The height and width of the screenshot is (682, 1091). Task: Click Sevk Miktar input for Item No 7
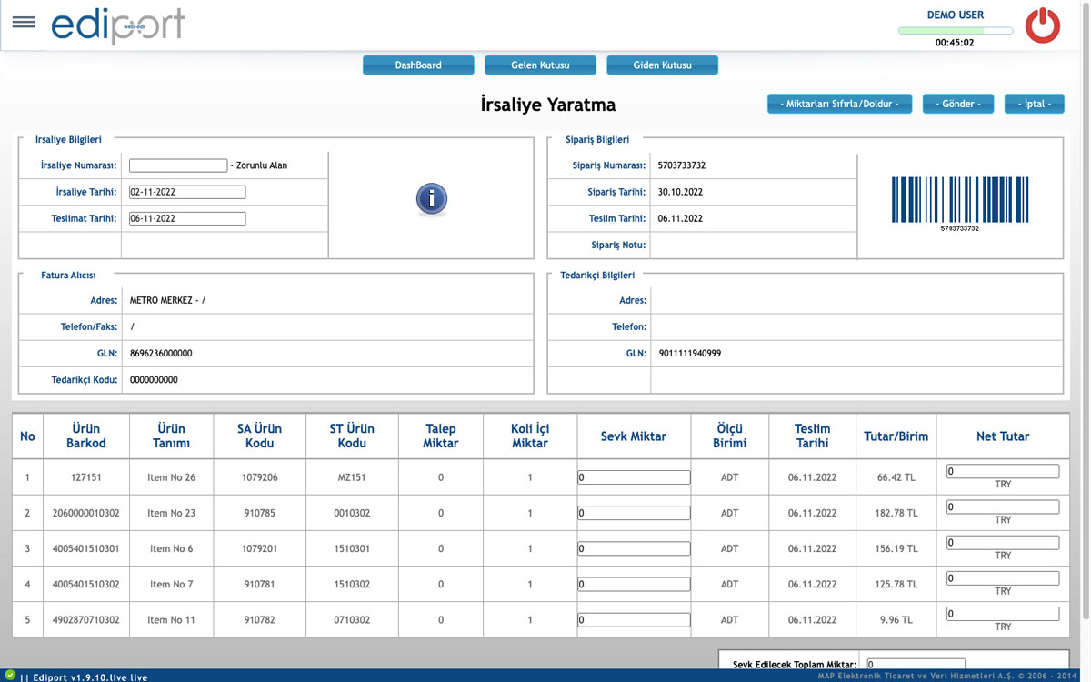[x=634, y=584]
